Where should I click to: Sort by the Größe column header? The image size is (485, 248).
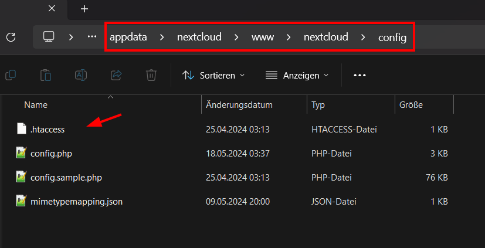point(411,105)
